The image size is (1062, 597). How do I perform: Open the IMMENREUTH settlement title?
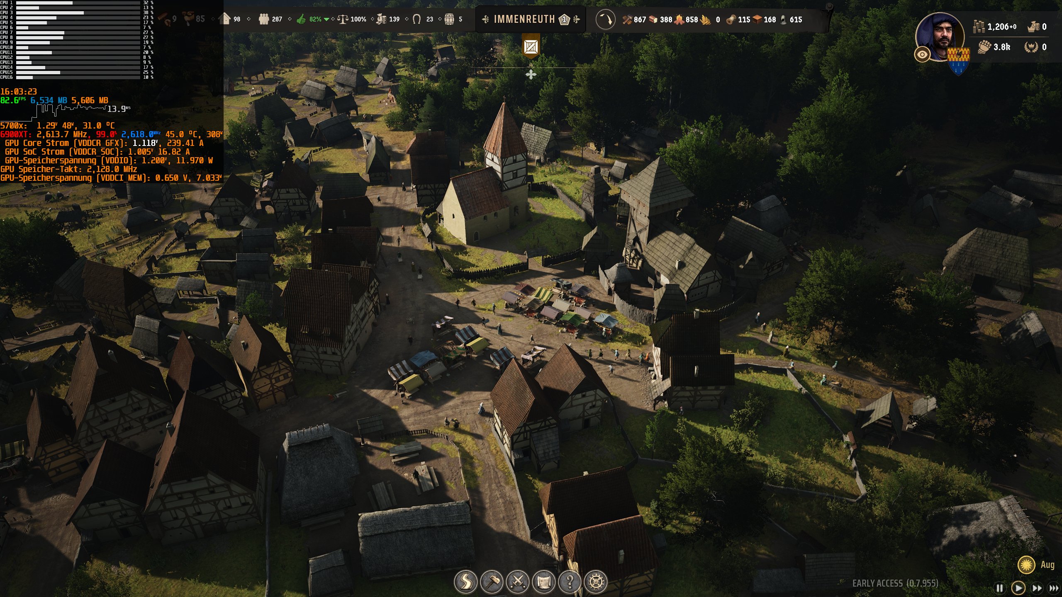(x=524, y=19)
